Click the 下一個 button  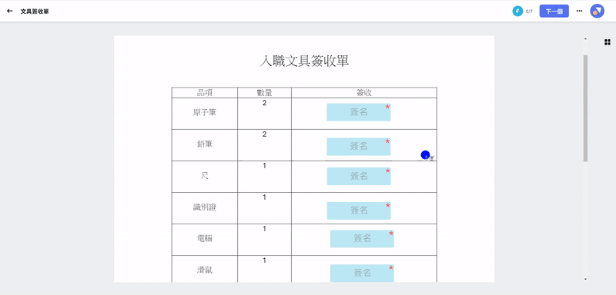pos(554,12)
